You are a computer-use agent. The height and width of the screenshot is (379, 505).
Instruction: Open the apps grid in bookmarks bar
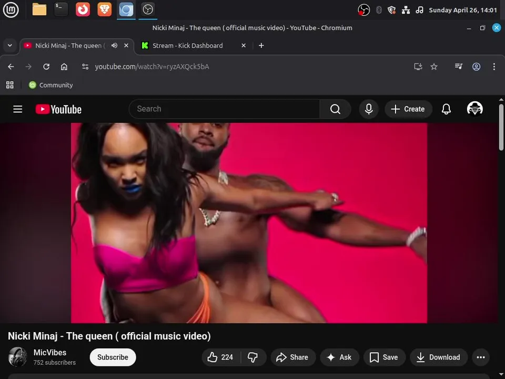(10, 85)
